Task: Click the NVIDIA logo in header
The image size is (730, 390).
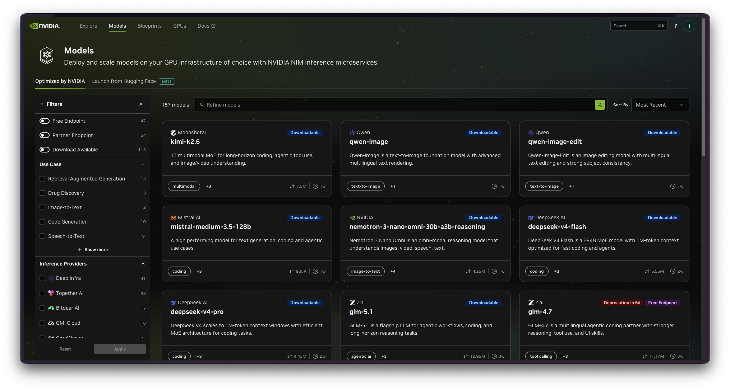Action: [45, 26]
